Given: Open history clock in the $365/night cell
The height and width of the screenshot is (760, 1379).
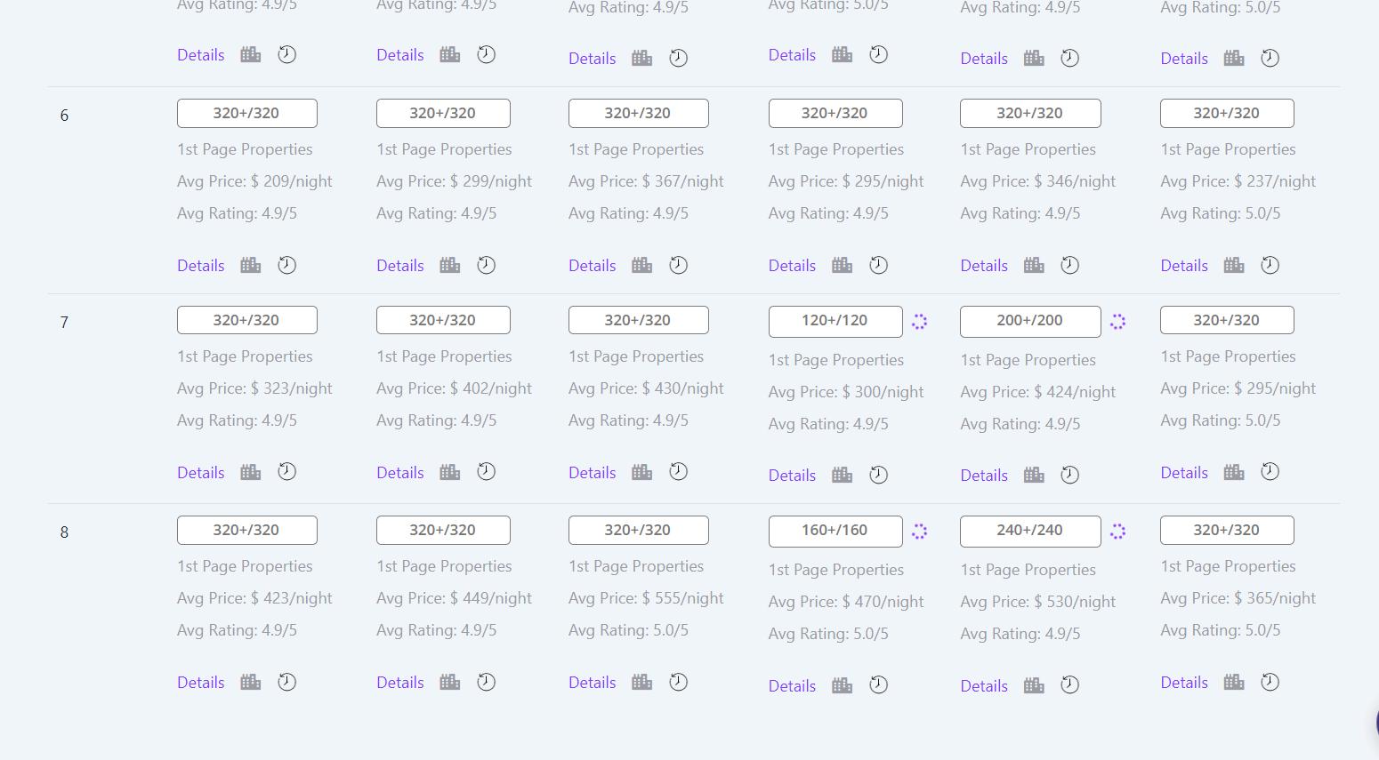Looking at the screenshot, I should click(1270, 682).
